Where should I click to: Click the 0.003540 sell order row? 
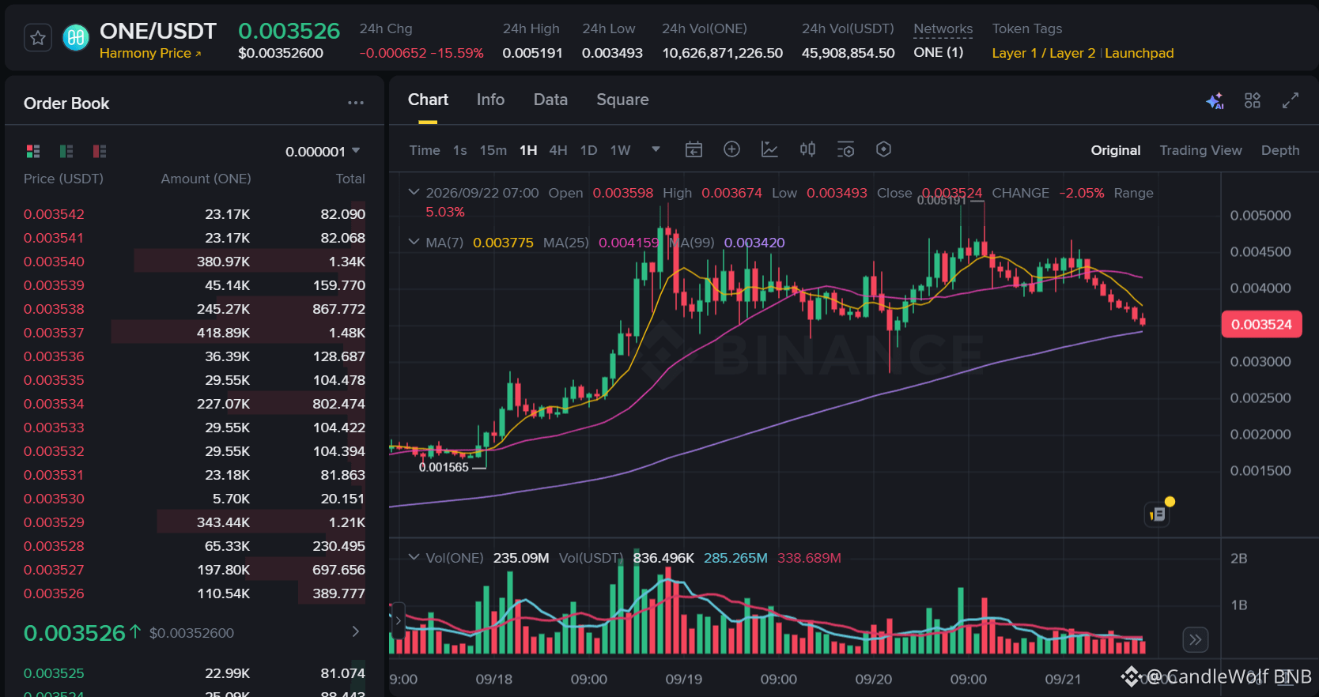195,262
